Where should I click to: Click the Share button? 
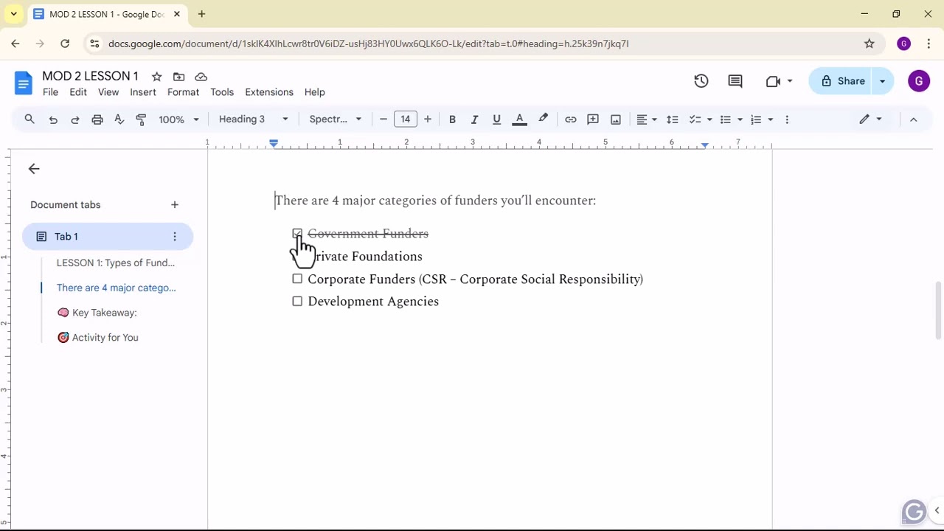[842, 81]
